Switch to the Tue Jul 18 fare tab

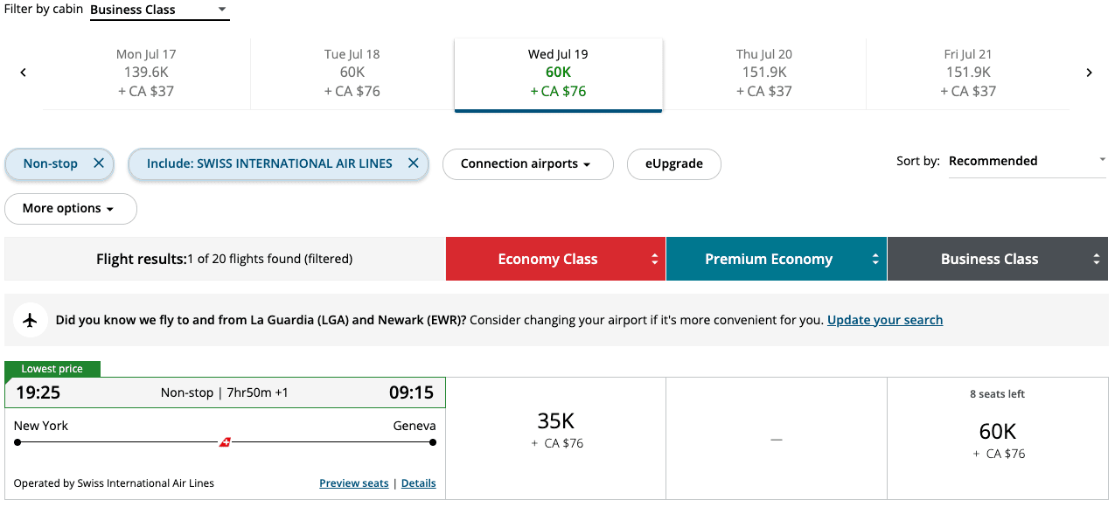click(x=352, y=73)
